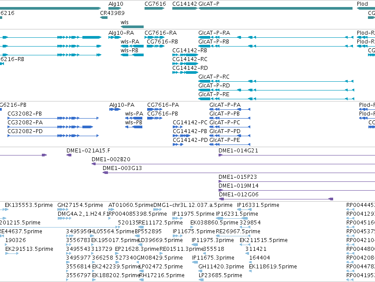Viewport: 375px width, 282px height.
Task: Select the CG7616-PA protein feature
Action: [155, 109]
